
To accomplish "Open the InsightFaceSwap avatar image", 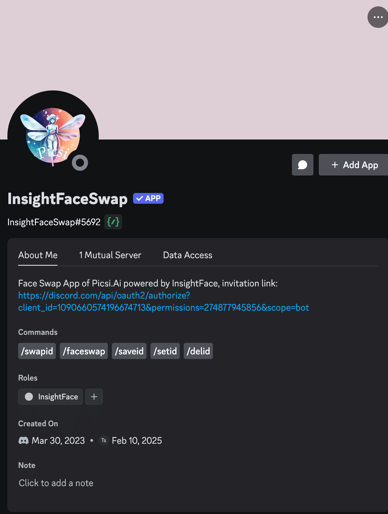I will coord(52,134).
